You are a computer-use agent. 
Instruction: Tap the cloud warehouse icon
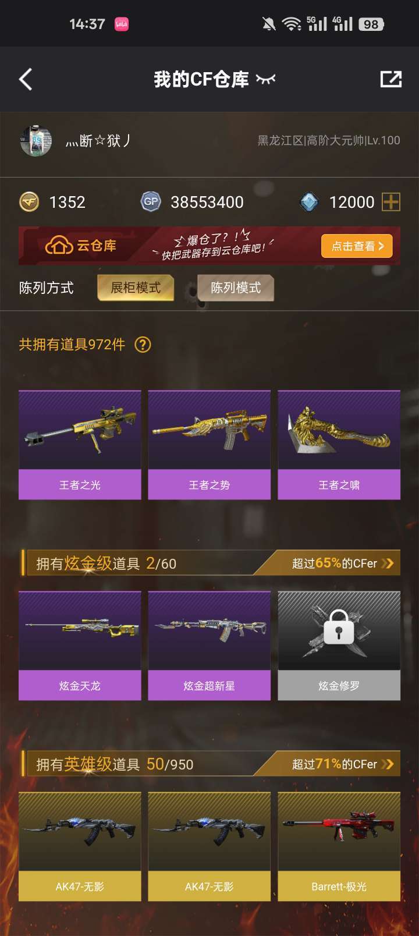[x=59, y=246]
